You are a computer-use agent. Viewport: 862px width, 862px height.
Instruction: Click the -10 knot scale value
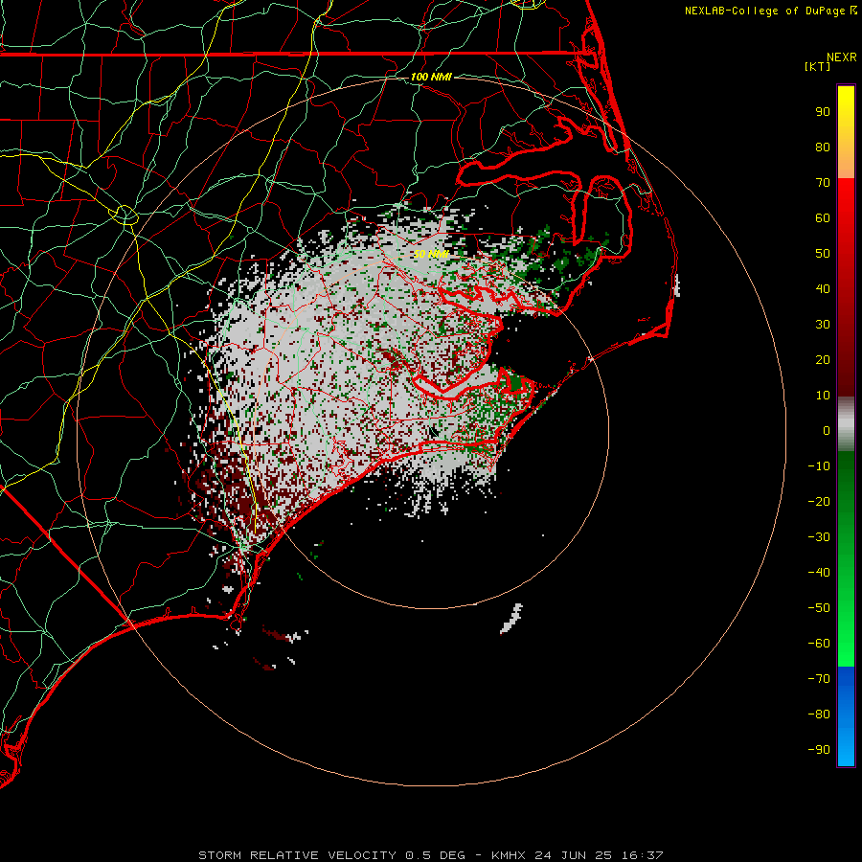coord(819,466)
